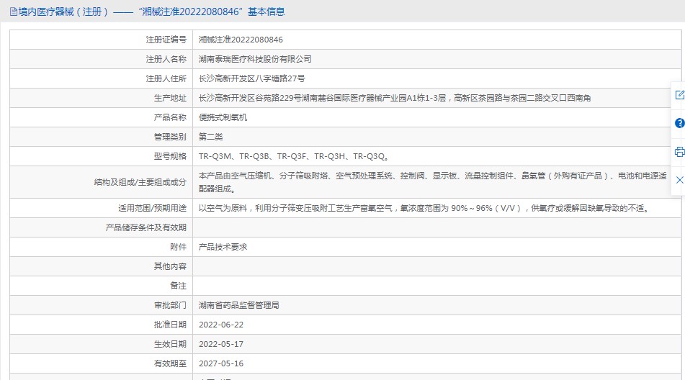Select the 注册人住所 label
This screenshot has width=685, height=380.
pyautogui.click(x=166, y=78)
